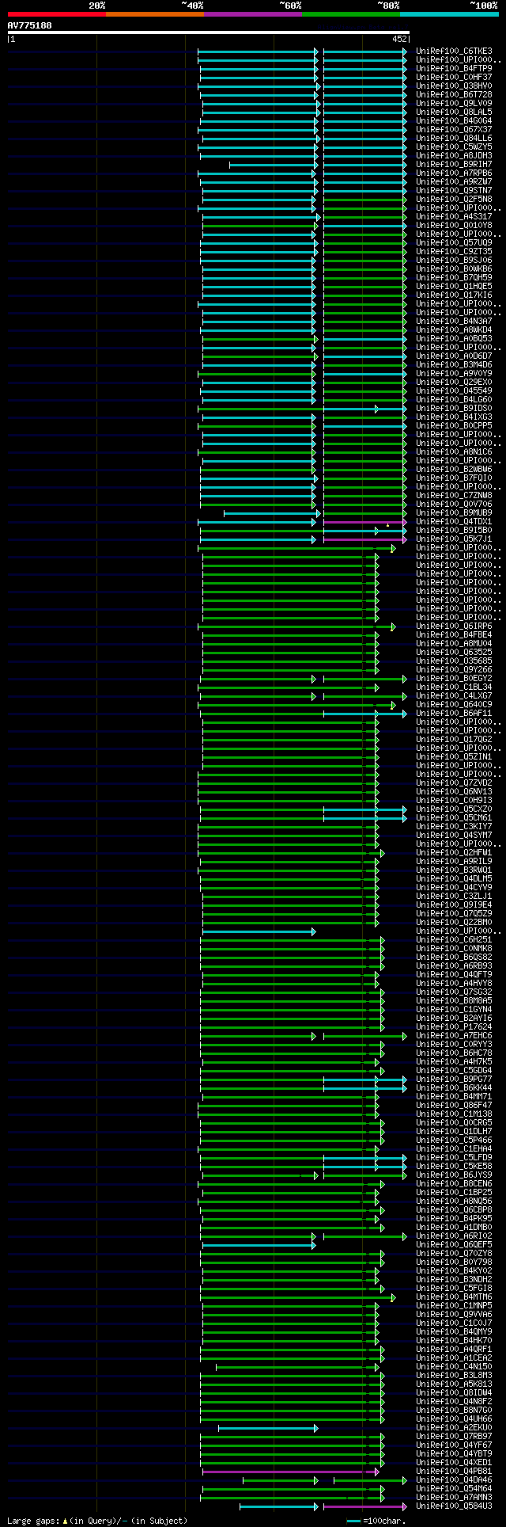Select hit UniRef100_B6JYS9
The width and height of the screenshot is (506, 1527).
pos(454,1175)
